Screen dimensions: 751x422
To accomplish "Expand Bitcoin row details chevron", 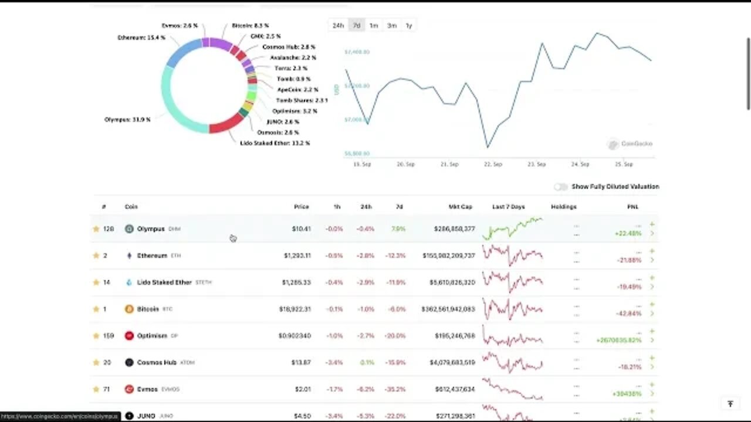I will (652, 314).
